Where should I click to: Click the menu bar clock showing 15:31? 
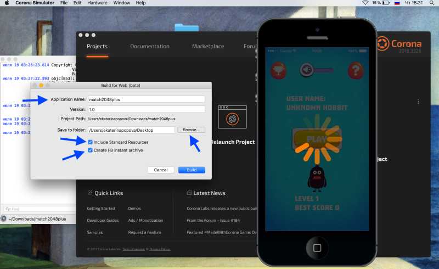(x=414, y=3)
